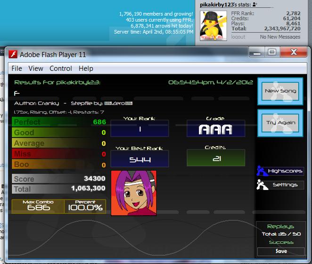The height and width of the screenshot is (264, 312).
Task: Click the Settings white figure icon
Action: coord(262,184)
